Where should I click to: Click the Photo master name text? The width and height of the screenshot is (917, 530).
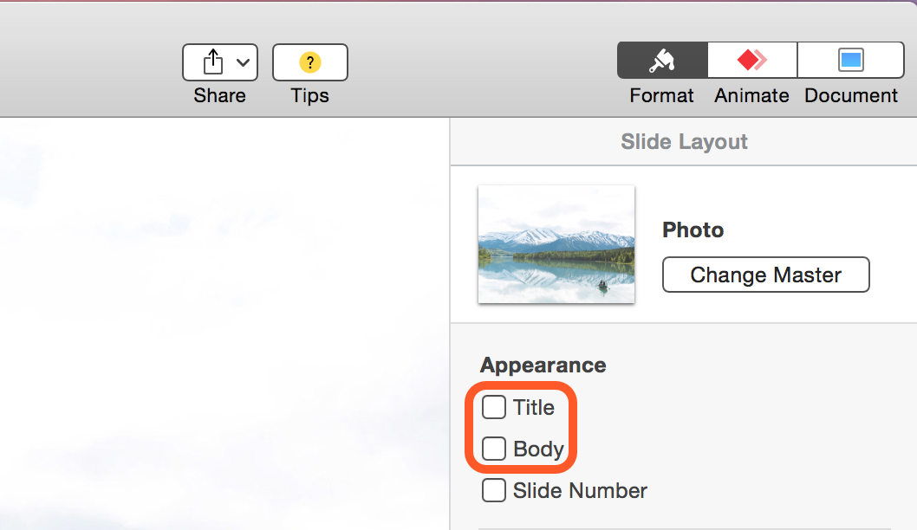coord(693,229)
